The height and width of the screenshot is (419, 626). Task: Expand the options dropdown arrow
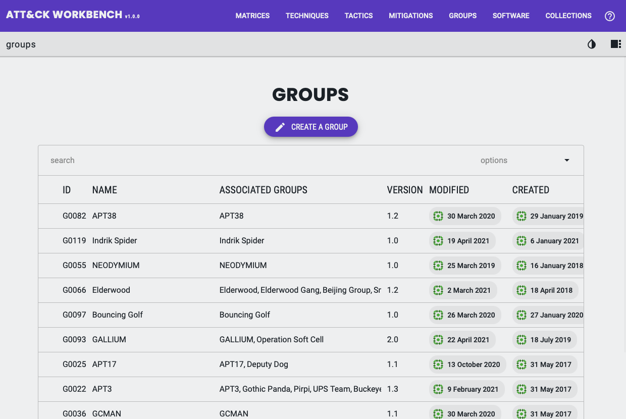pyautogui.click(x=566, y=161)
